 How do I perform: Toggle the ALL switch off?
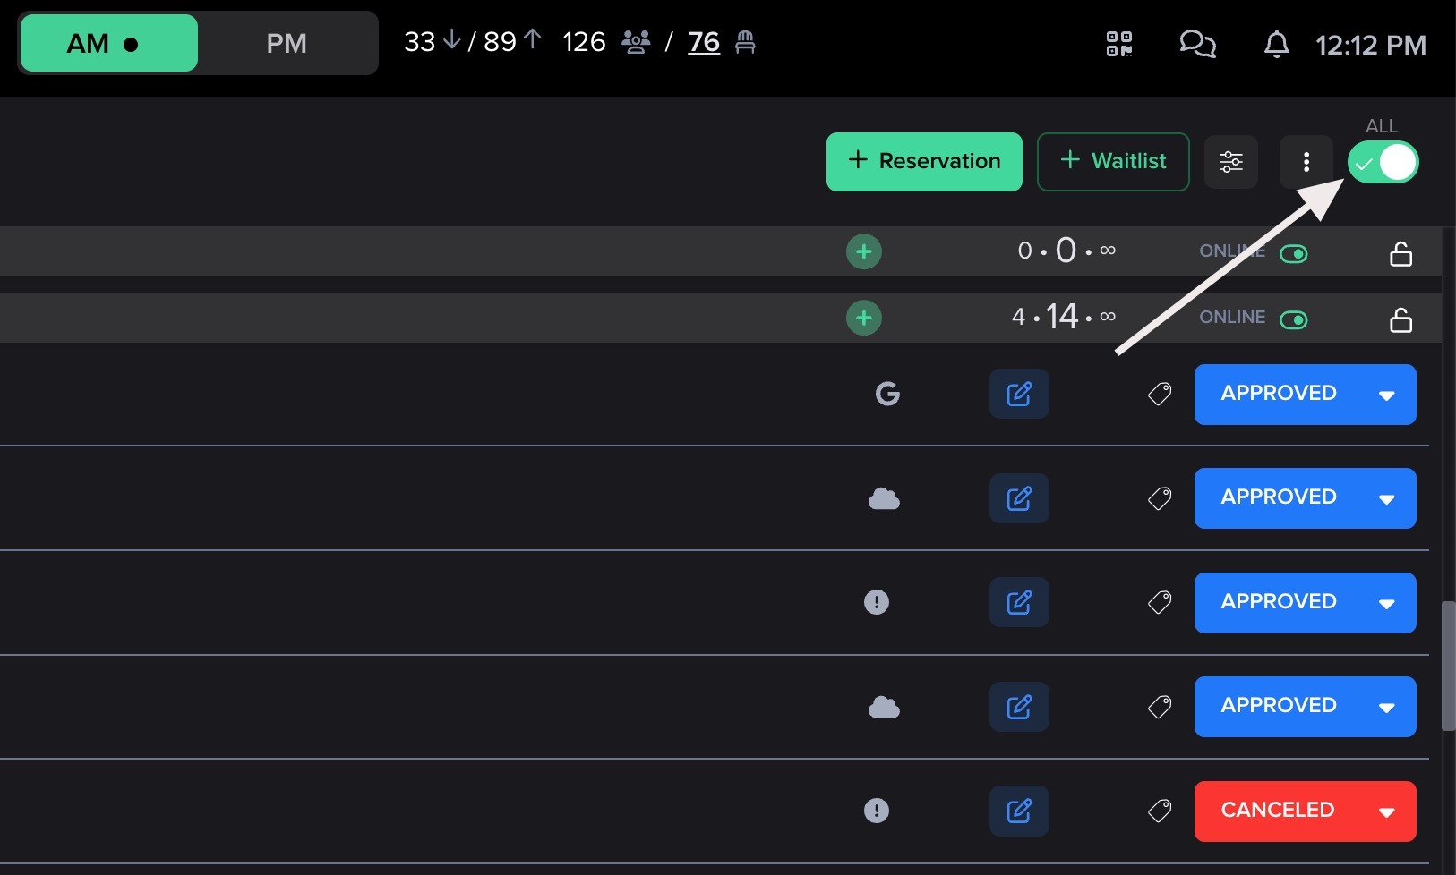click(1383, 163)
